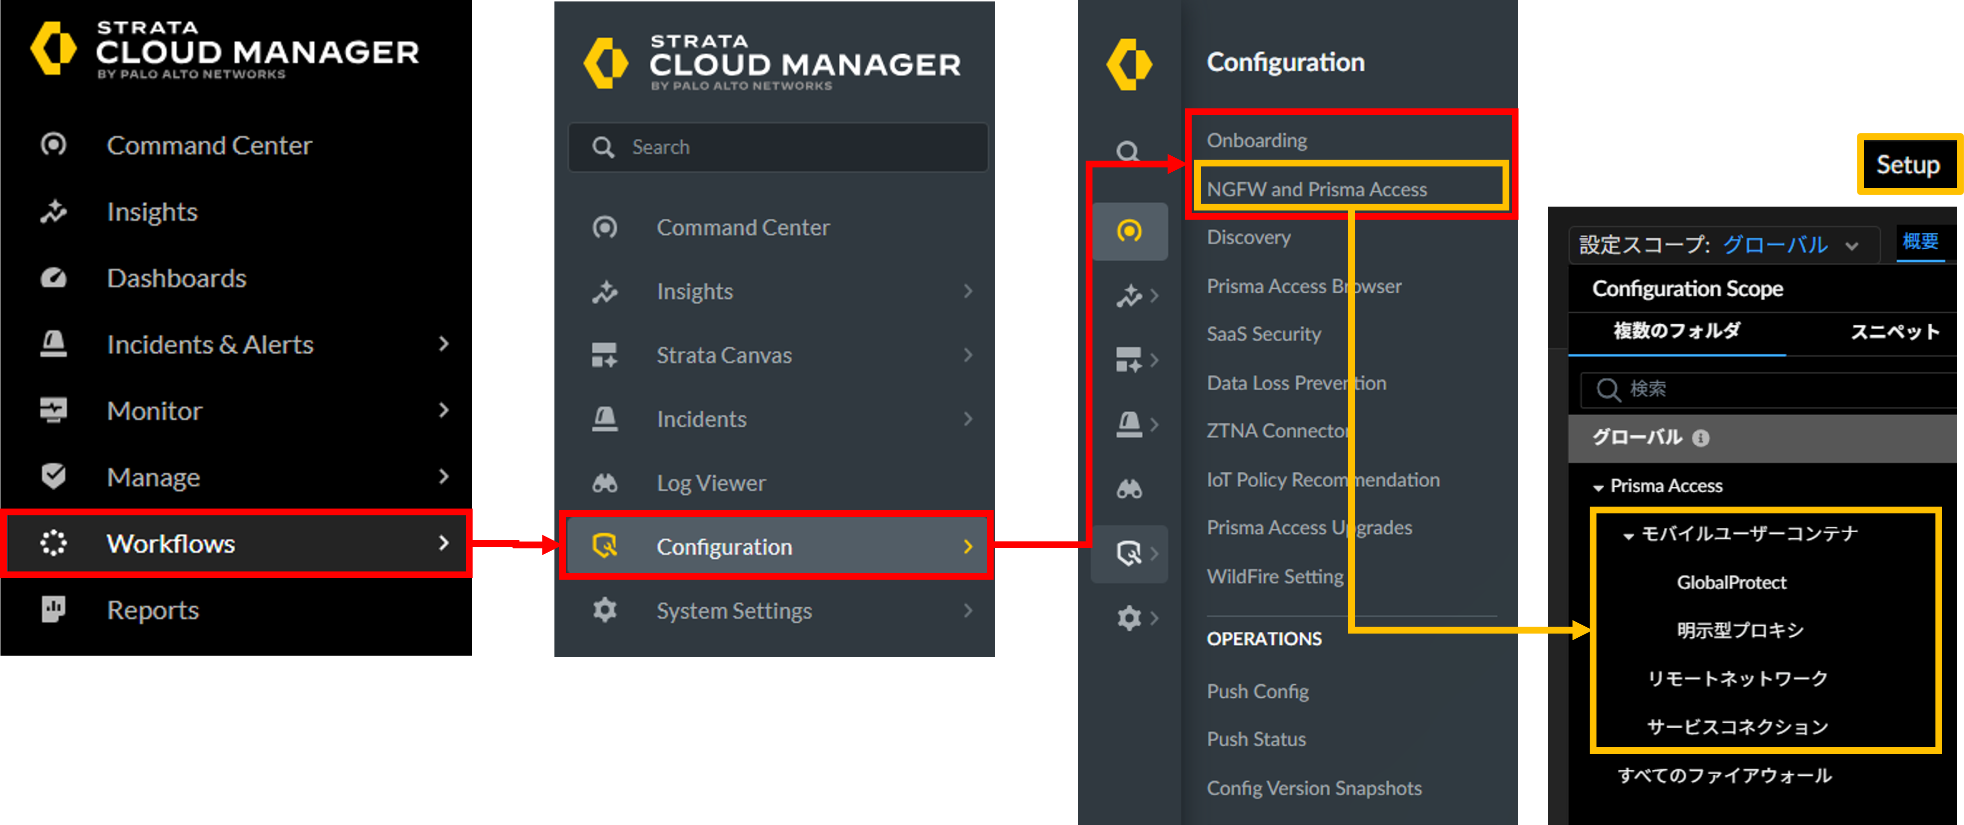
Task: Open NGFW and Prisma Access menu item
Action: 1317,189
